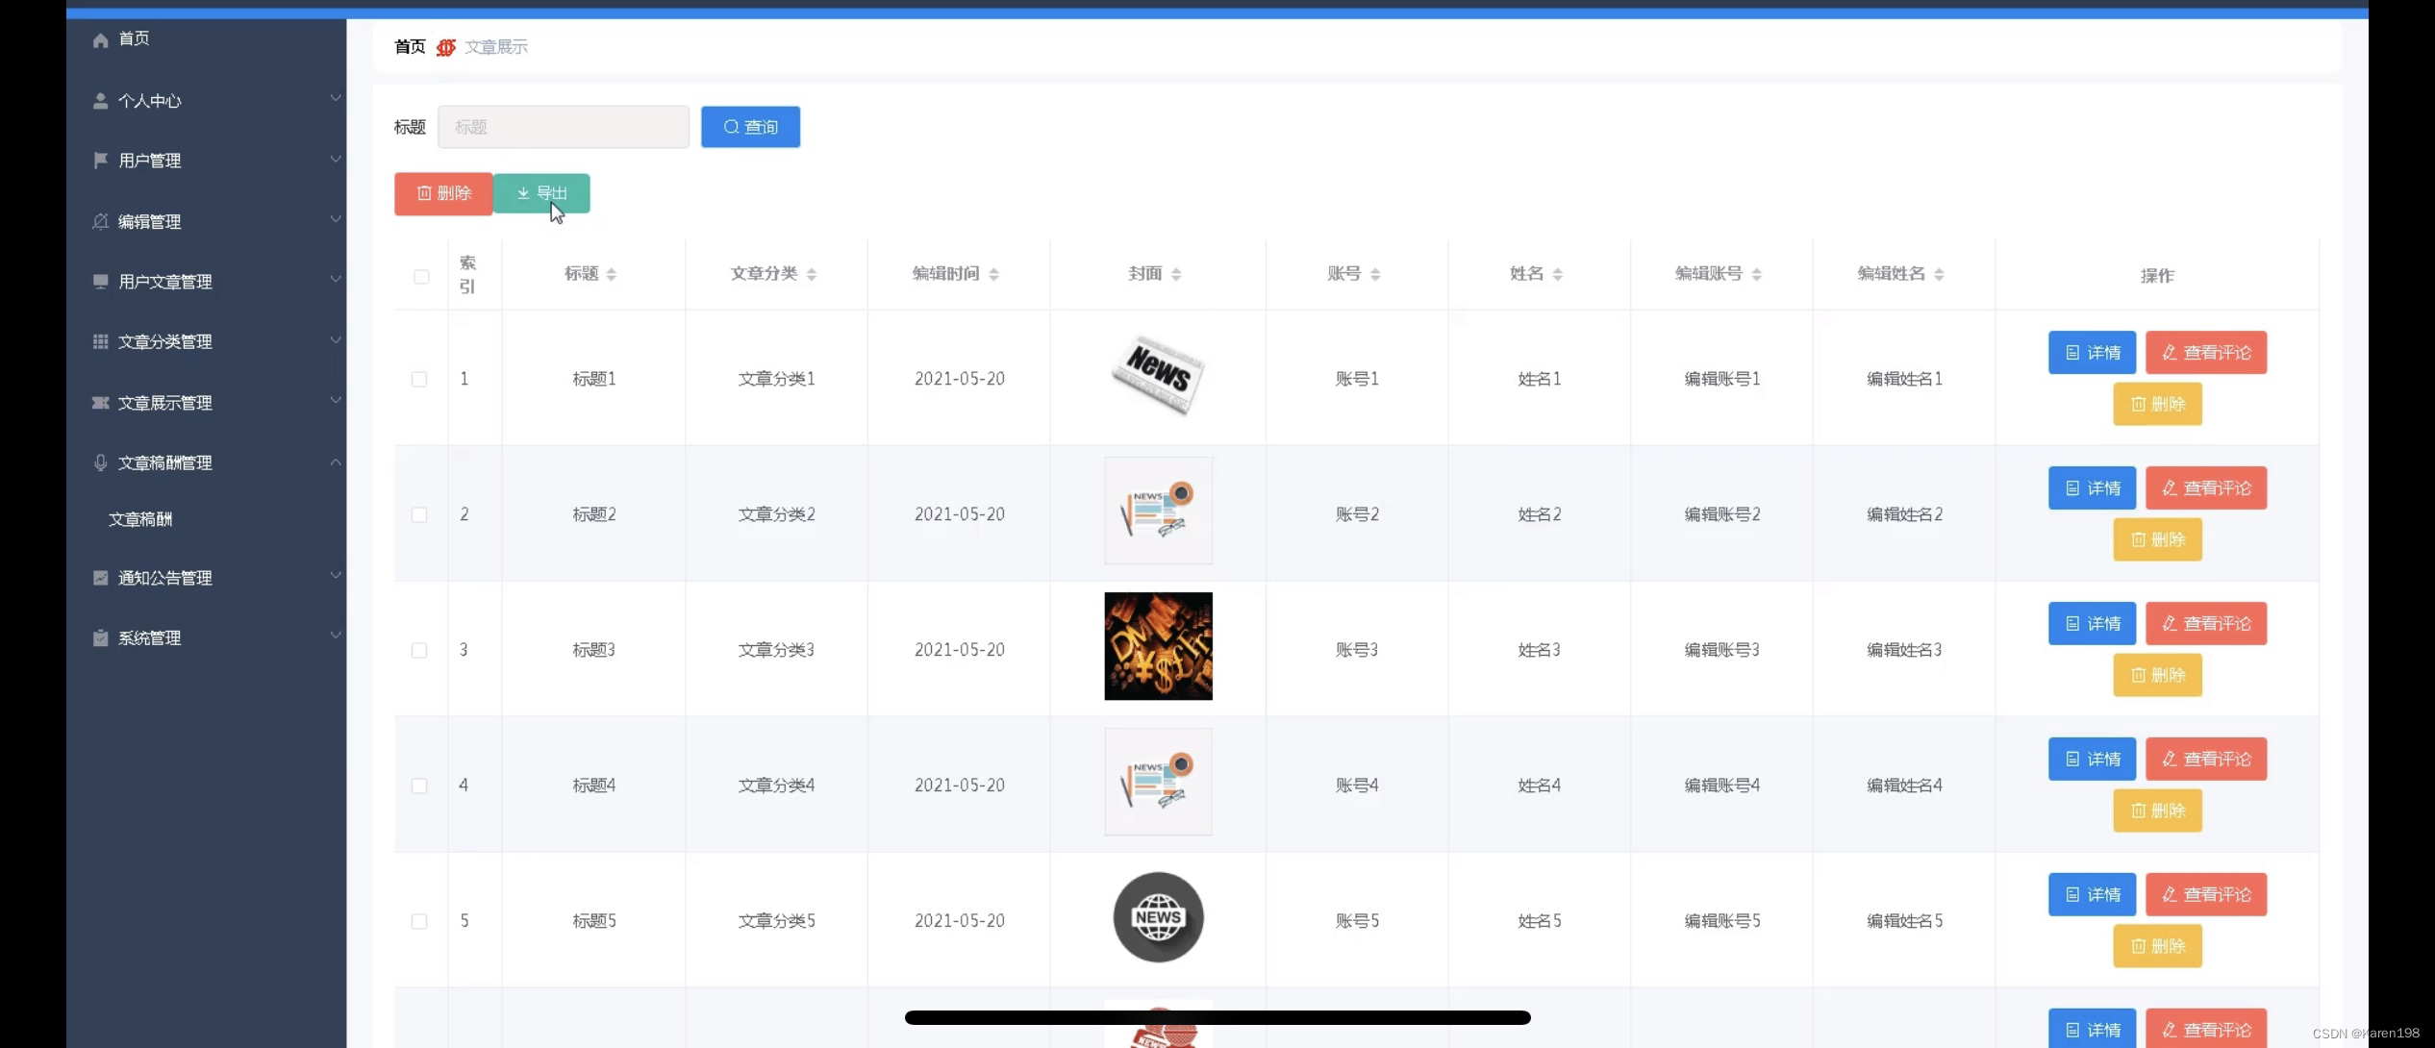Expand the 用户文章管理 menu chevron

point(335,280)
